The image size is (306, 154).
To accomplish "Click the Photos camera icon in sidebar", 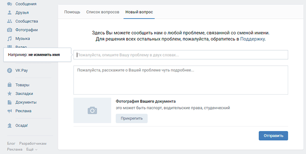I will pos(10,30).
